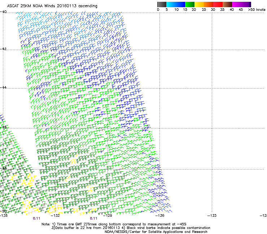Click the 'Data buffer is 22 hrs' note line

(131, 228)
